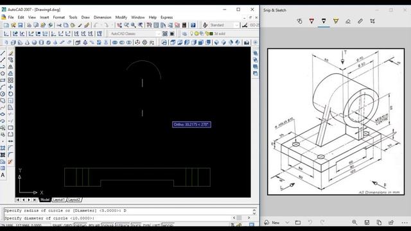This screenshot has width=411, height=231.
Task: Click See more dots in Snip & Sketch
Action: (405, 223)
